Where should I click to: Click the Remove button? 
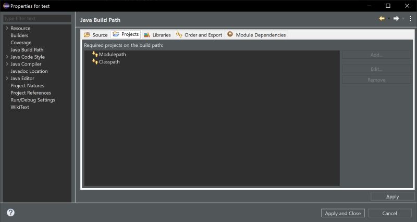click(x=376, y=80)
